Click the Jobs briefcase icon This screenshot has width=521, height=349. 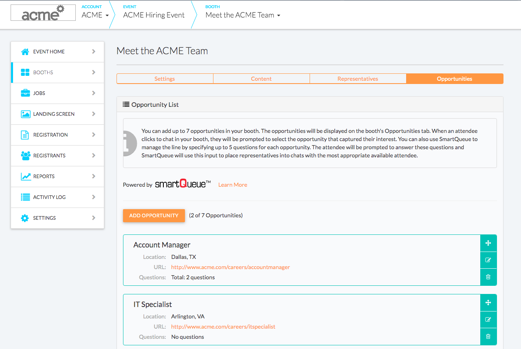25,93
